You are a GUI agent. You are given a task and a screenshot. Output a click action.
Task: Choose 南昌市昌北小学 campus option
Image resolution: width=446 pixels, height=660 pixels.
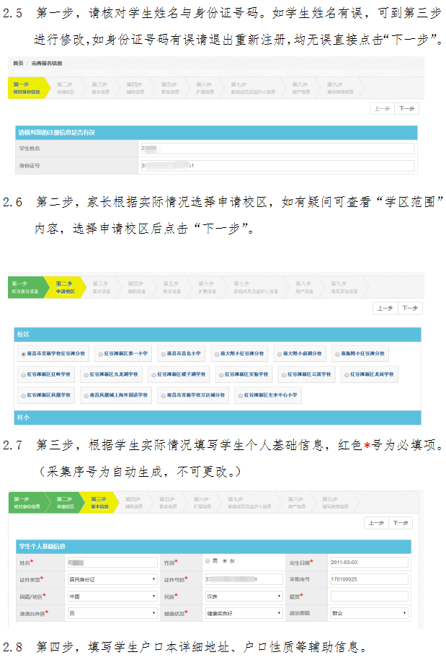click(x=164, y=354)
